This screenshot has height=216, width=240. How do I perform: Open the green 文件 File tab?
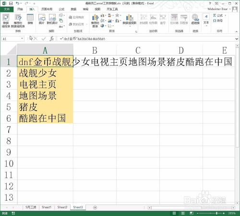(7, 9)
